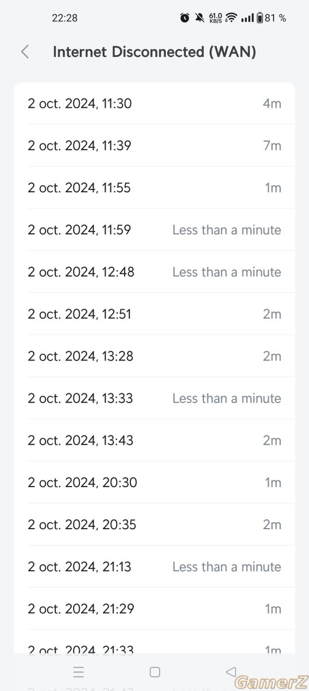The width and height of the screenshot is (309, 691).
Task: Select the 21:13 disconnect event row
Action: pos(154,567)
